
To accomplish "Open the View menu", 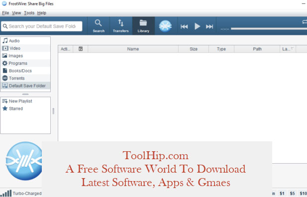I will (x=16, y=13).
